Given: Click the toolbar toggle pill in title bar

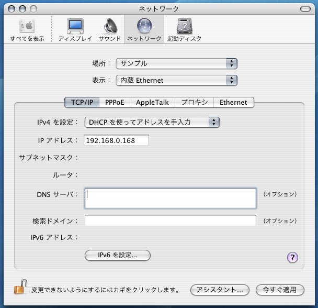Looking at the screenshot, I should pyautogui.click(x=305, y=9).
